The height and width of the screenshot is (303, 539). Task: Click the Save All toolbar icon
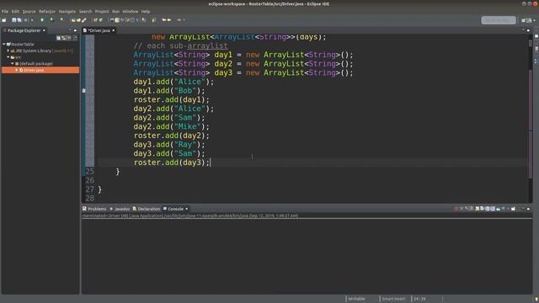(x=19, y=20)
